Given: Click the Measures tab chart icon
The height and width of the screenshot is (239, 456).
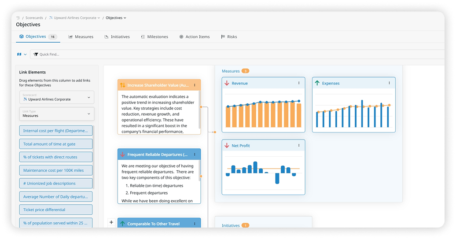Looking at the screenshot, I should 70,37.
